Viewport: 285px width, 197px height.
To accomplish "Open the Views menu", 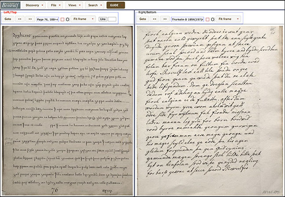I will point(74,5).
